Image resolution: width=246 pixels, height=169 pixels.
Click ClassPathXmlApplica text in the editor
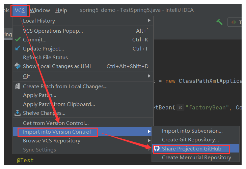pyautogui.click(x=210, y=81)
